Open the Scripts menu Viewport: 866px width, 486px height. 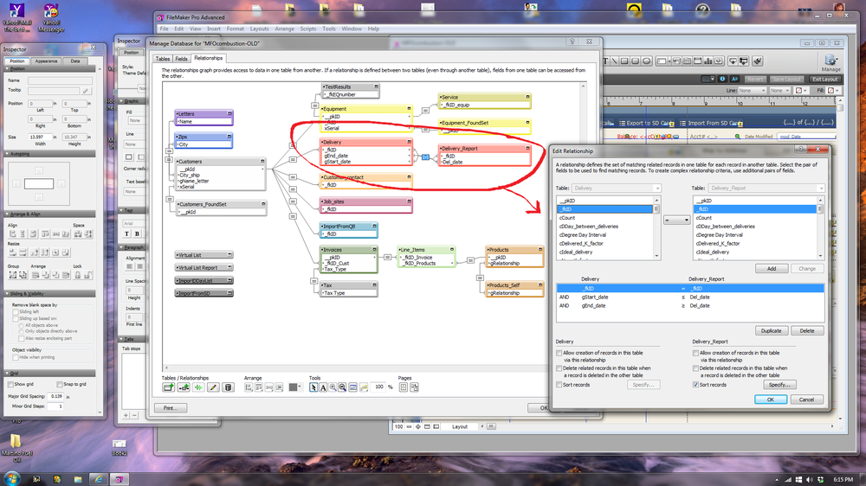click(308, 29)
